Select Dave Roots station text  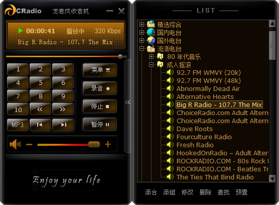click(x=195, y=129)
